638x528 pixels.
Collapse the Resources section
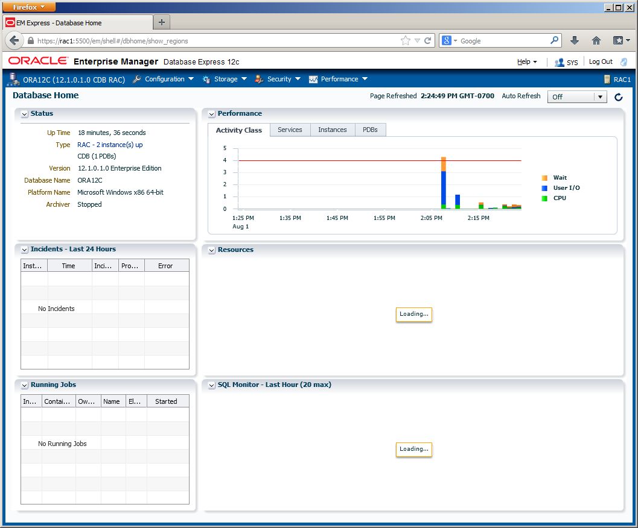coord(212,250)
